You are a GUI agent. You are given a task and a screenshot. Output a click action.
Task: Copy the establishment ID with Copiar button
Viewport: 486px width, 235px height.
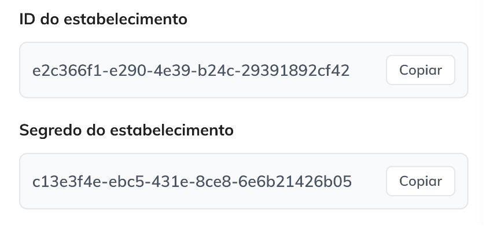pyautogui.click(x=420, y=70)
